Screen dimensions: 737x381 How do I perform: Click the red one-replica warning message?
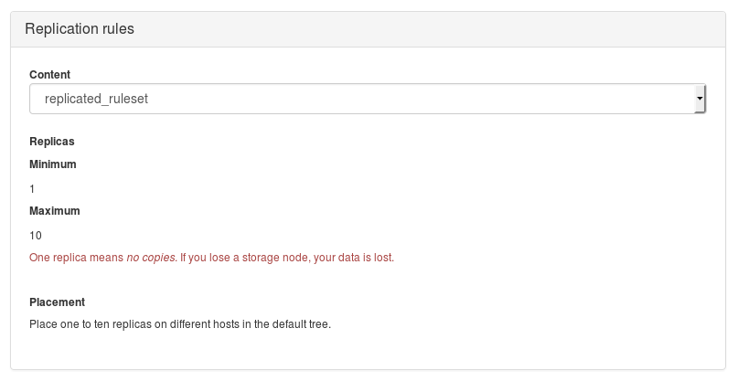211,258
